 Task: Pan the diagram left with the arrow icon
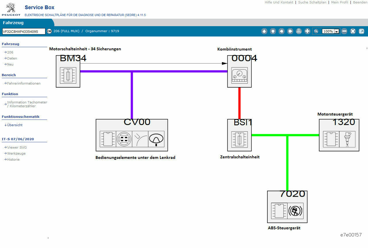coord(281,31)
